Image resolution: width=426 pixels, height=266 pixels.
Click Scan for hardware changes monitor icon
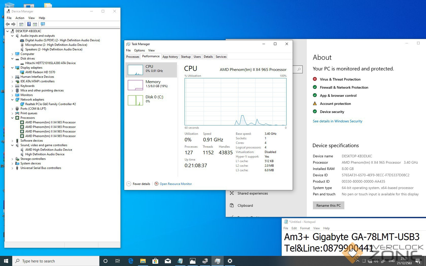pos(43,24)
